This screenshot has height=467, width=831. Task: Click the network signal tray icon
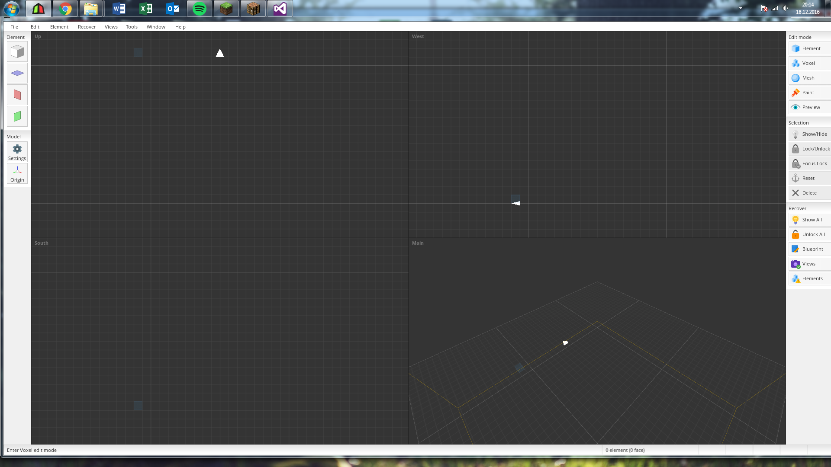[x=775, y=8]
